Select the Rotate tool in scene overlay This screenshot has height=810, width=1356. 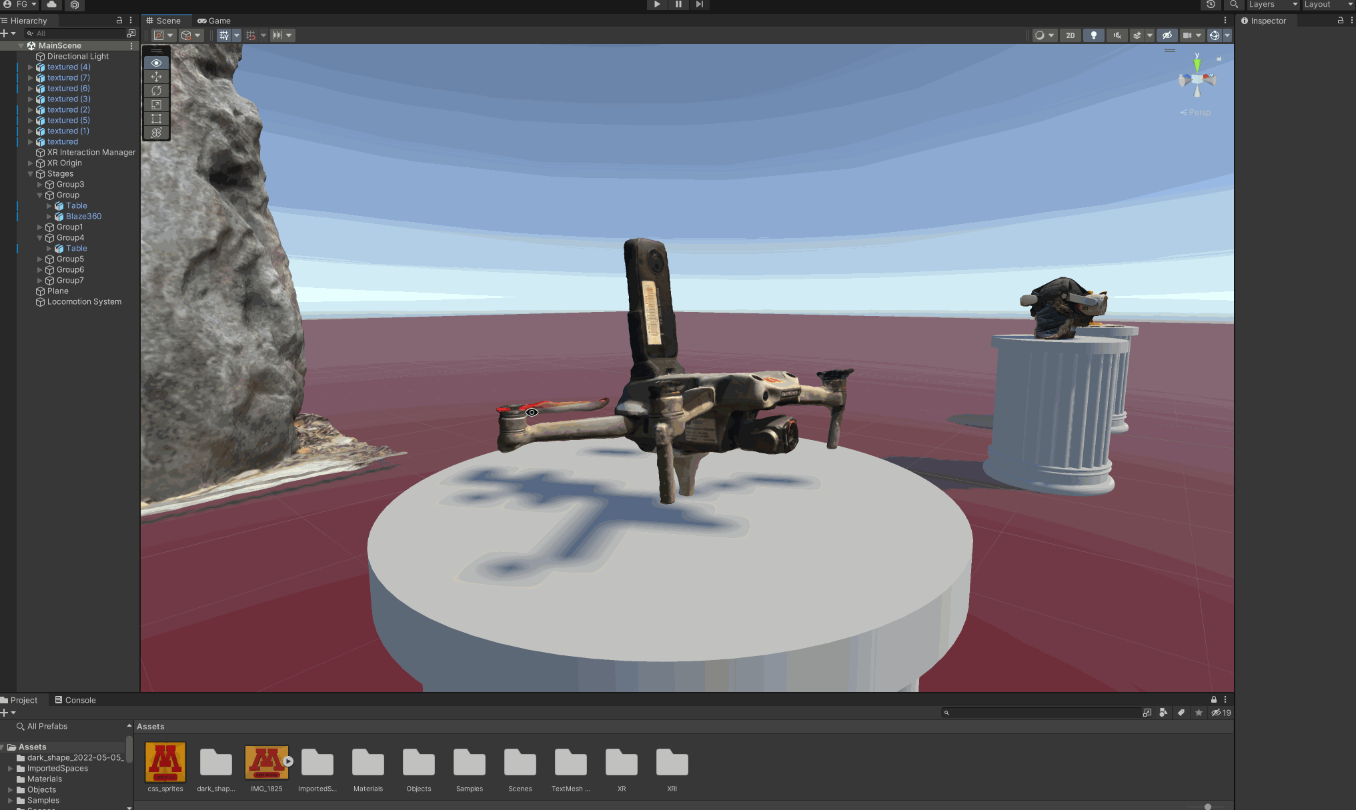point(156,91)
